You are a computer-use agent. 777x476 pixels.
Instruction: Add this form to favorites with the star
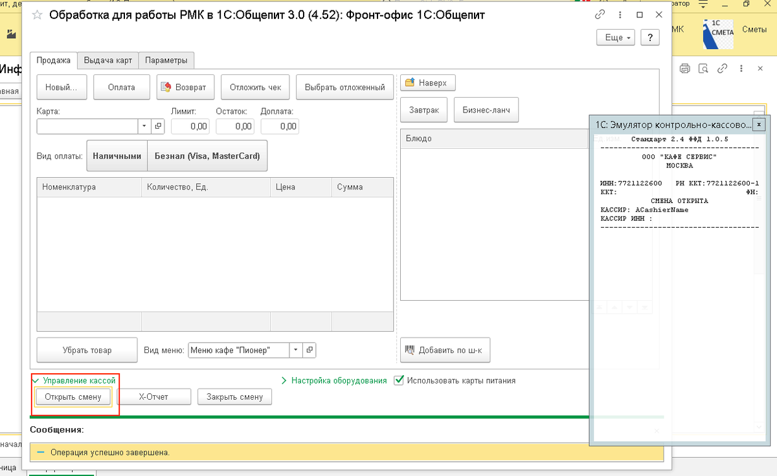[38, 14]
